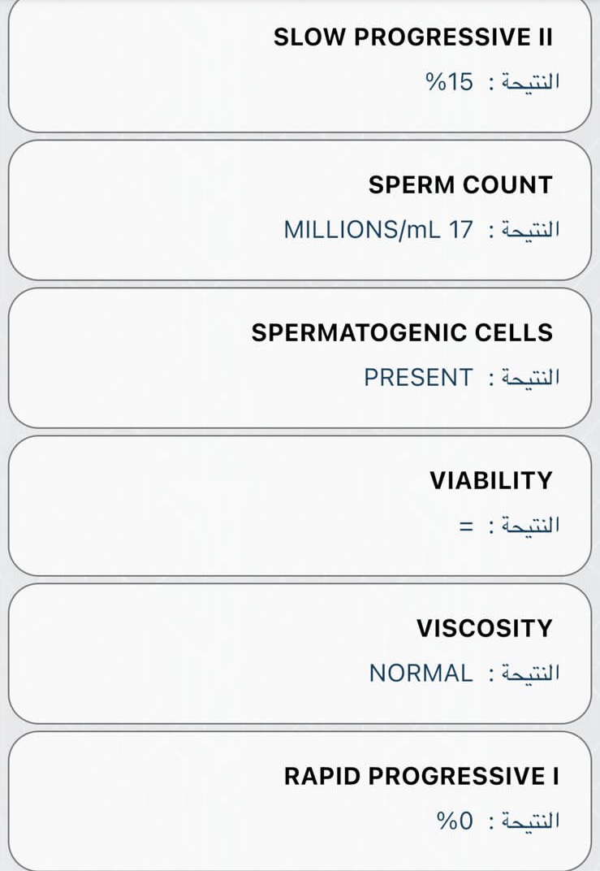Click the %15 slow progressive result value

(449, 82)
